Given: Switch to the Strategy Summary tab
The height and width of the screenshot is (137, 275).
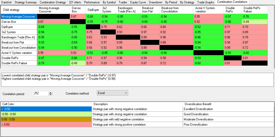Looking at the screenshot, I should (25, 2).
